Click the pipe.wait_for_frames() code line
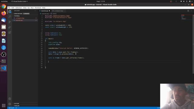 point(63,52)
